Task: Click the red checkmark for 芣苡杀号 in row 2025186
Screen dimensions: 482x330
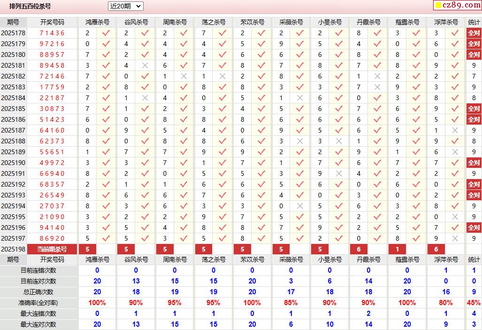Action: [261, 119]
